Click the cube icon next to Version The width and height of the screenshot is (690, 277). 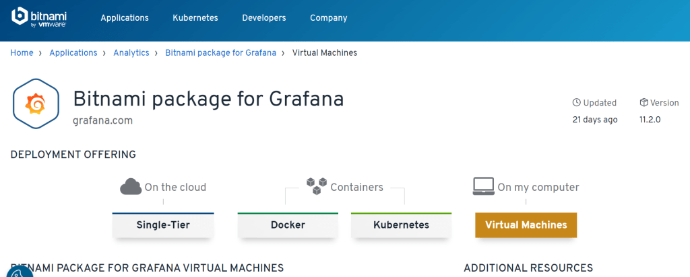coord(644,102)
